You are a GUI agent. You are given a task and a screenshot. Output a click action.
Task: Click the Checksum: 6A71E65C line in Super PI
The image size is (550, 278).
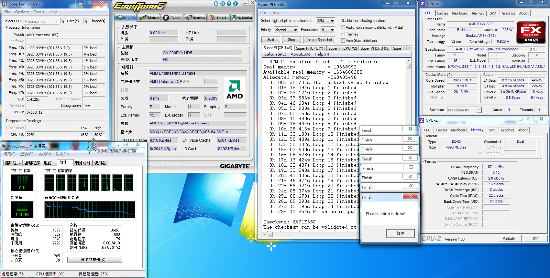[290, 222]
